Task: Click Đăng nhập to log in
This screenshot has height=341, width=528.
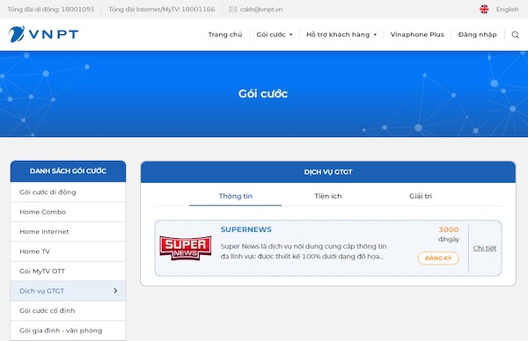Action: click(x=477, y=34)
